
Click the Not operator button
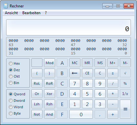click(37, 114)
